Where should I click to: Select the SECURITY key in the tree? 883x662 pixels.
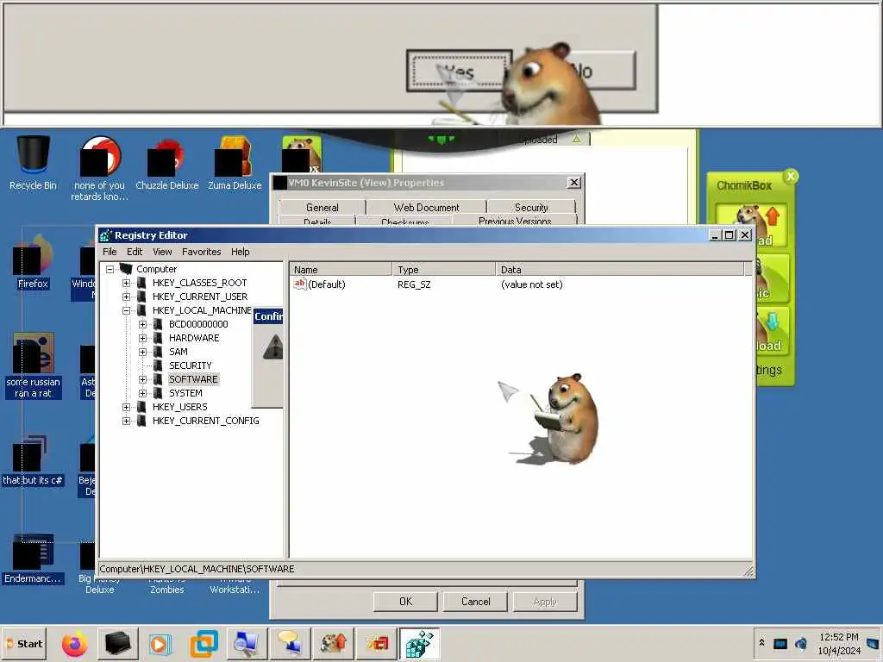click(191, 365)
